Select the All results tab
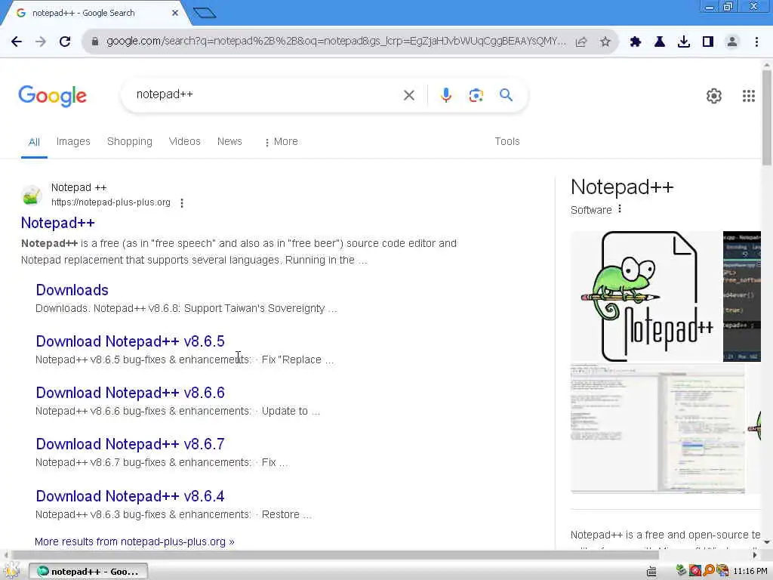Viewport: 773px width, 580px height. 34,142
